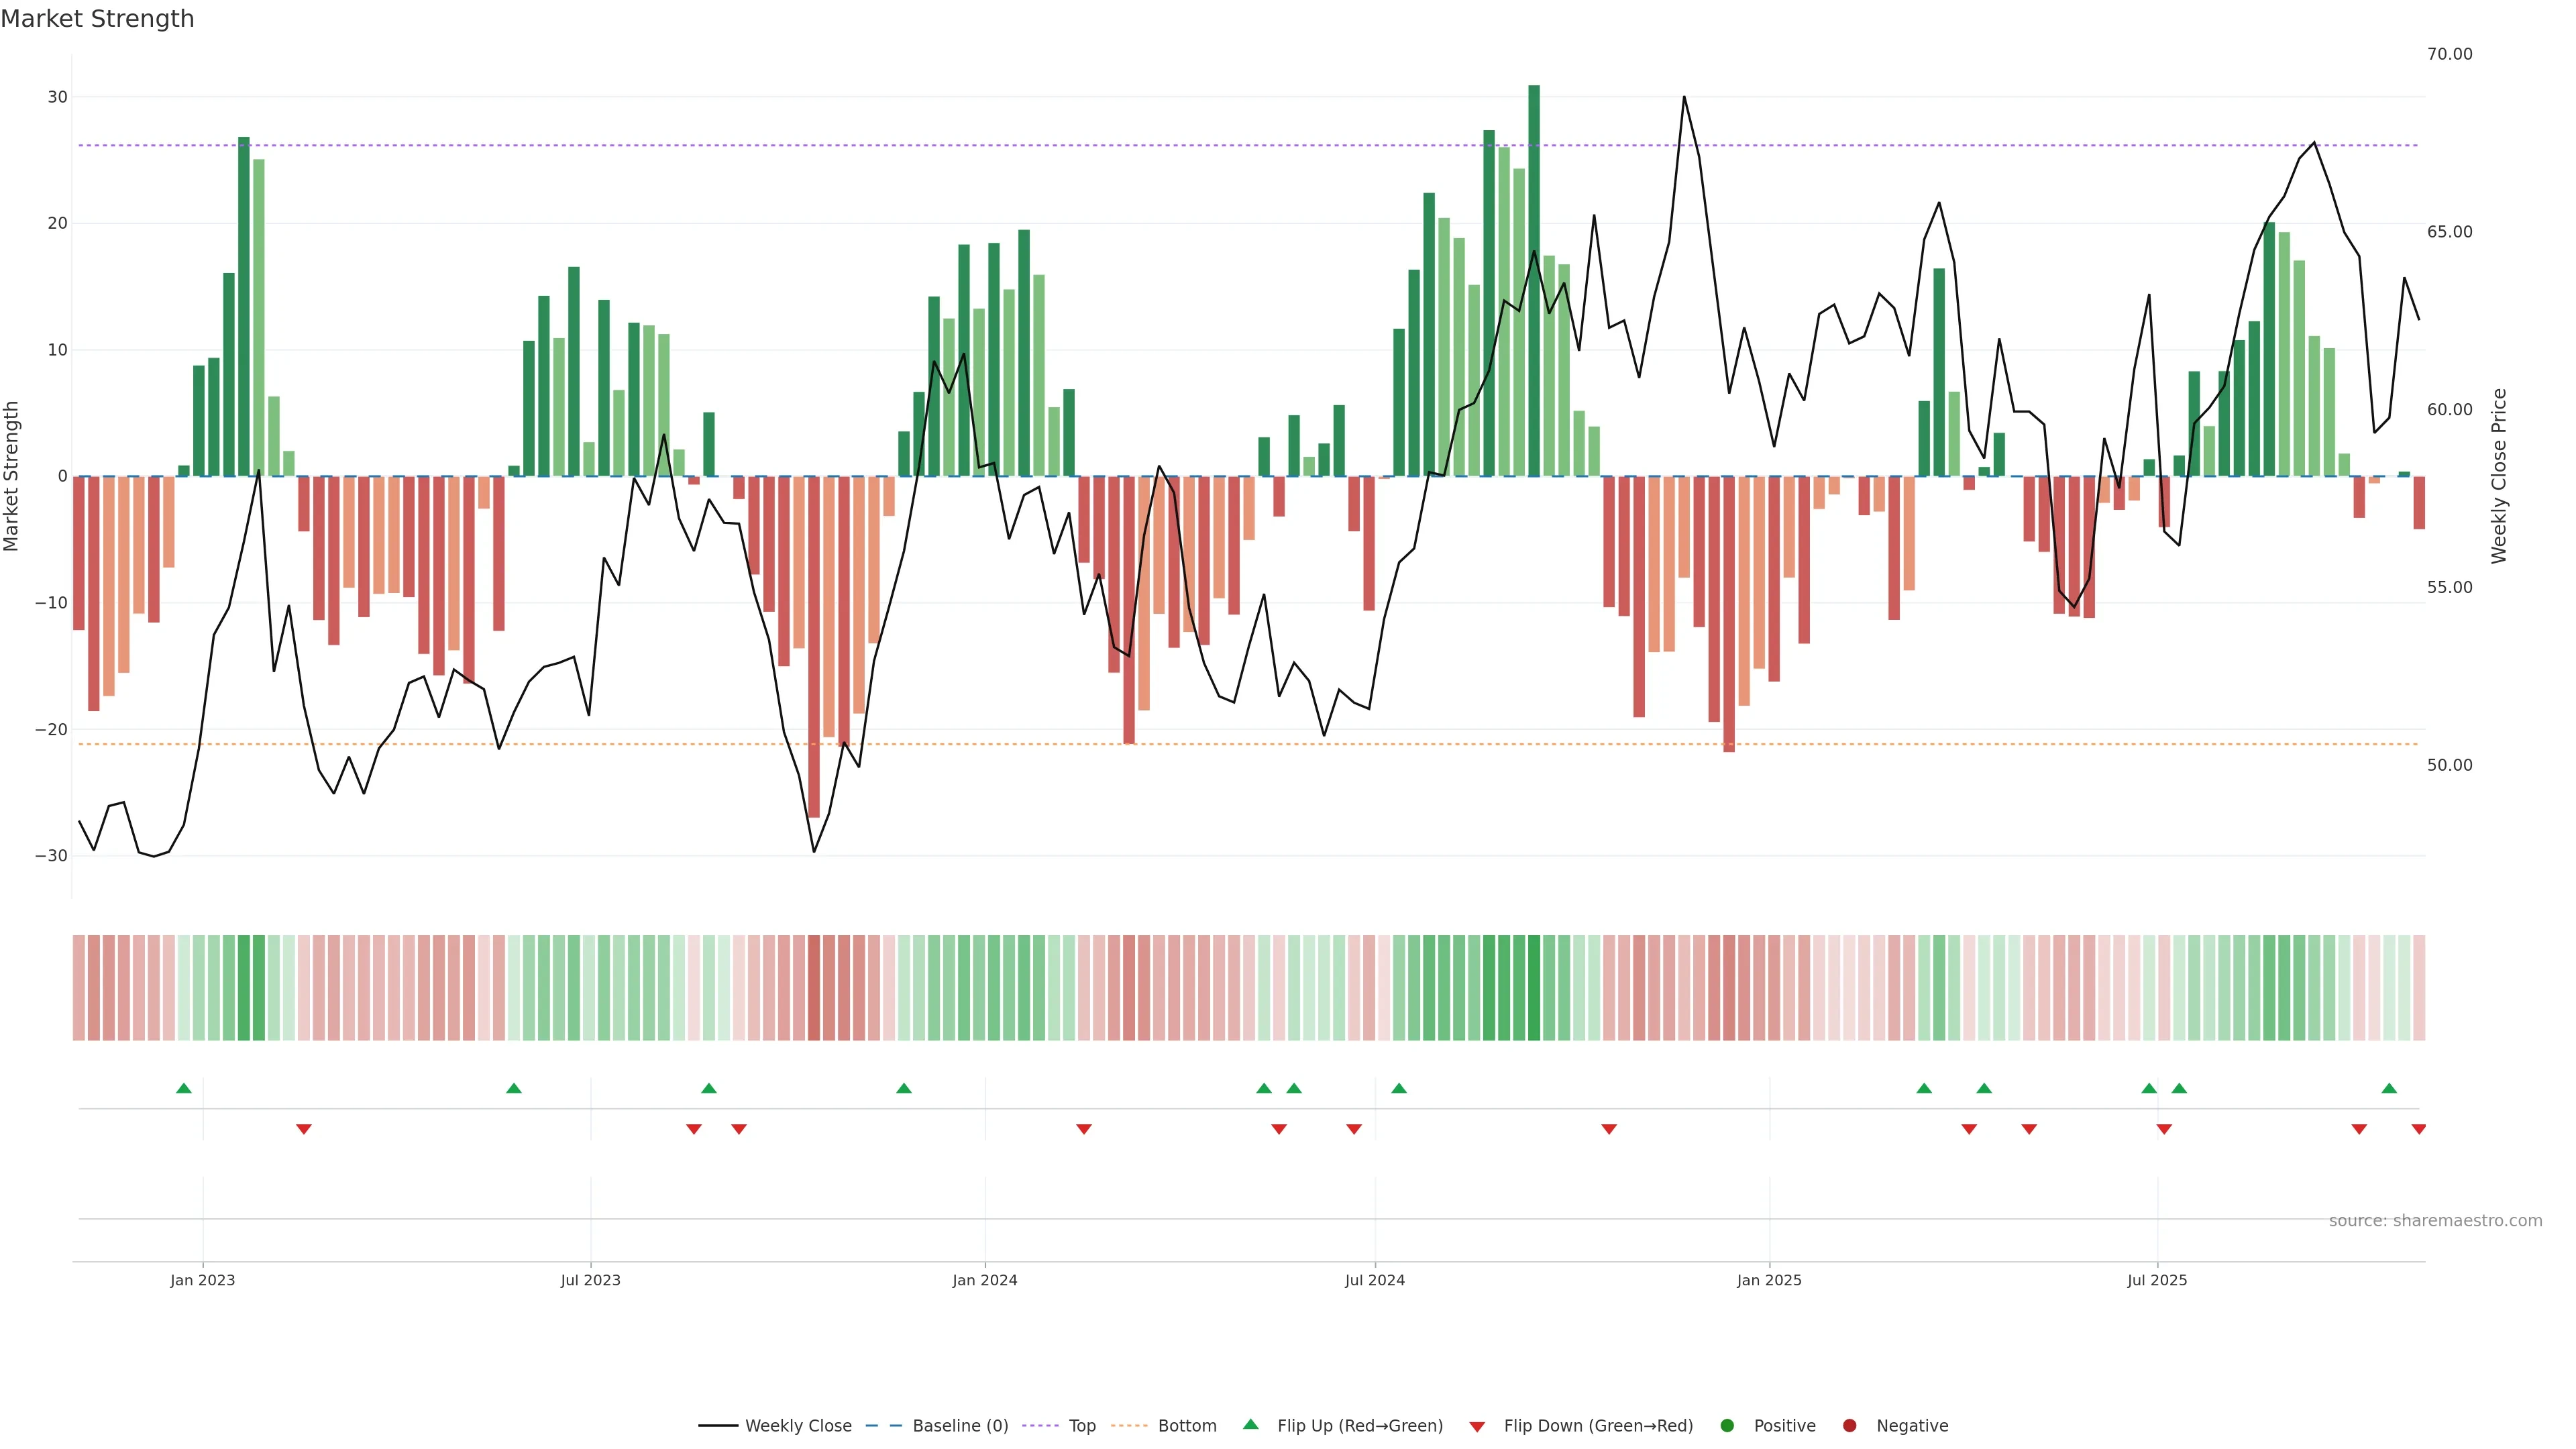Click the dark red Negative circle legend icon
The image size is (2576, 1449).
click(1849, 1425)
